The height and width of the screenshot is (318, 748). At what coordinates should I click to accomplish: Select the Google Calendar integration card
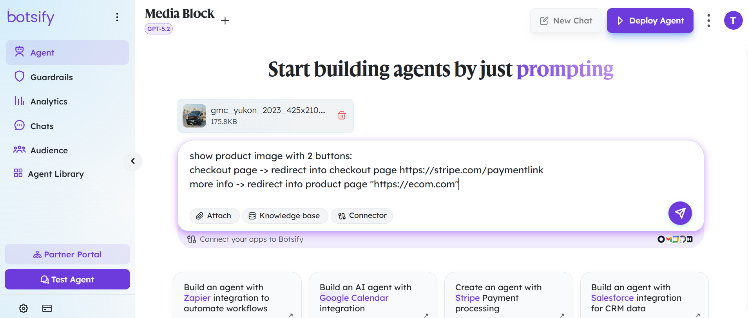click(x=373, y=296)
